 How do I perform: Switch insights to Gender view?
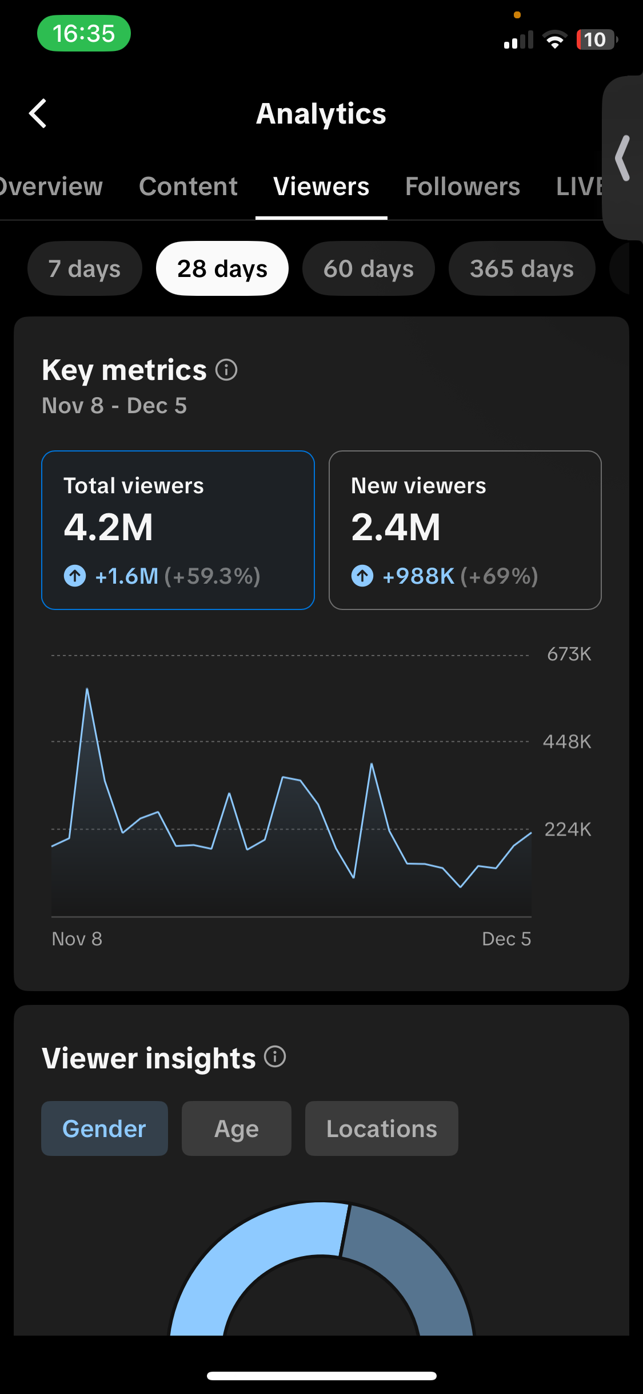[x=104, y=1128]
